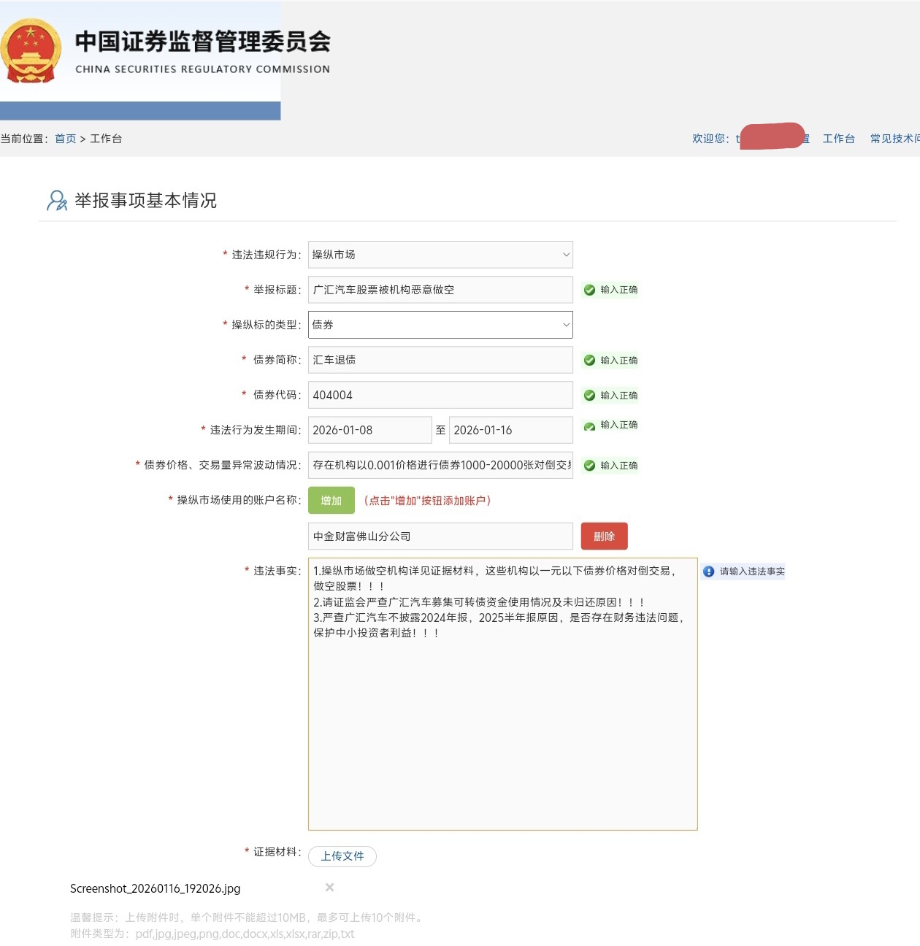Click the end date field 2026-01-16
Screen dimensions: 920x946
point(511,430)
